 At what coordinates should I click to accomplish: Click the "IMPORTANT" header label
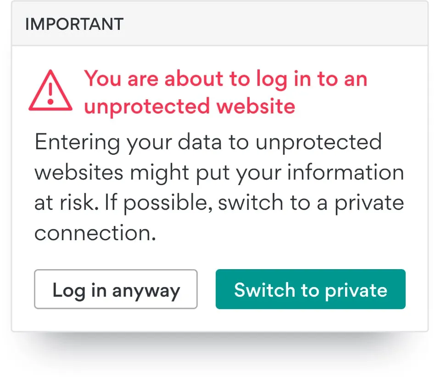tap(74, 24)
